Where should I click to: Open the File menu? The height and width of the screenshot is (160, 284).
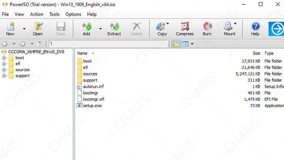[5, 14]
